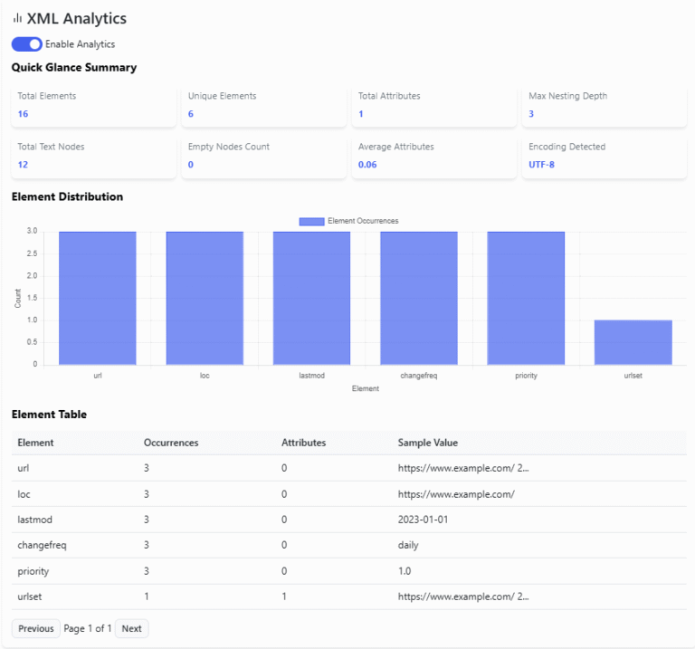Select the Unique Elements summary card
Screen dimensions: 695x649
(263, 105)
